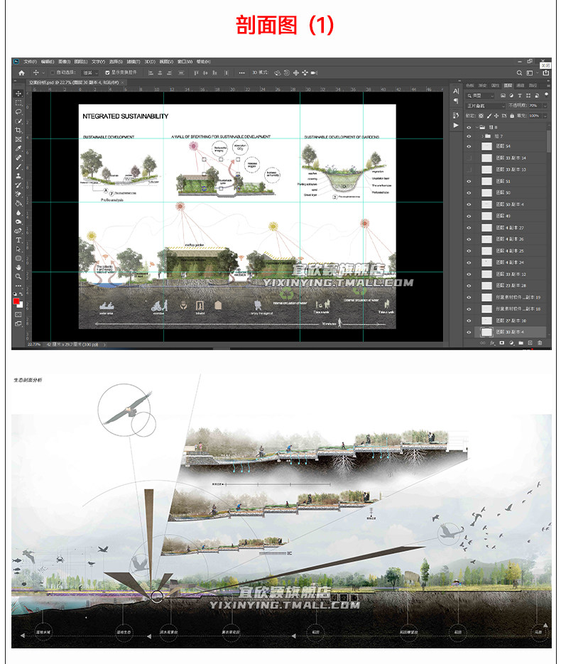Hide the 图层 51 layer
Viewport: 561px width, 664px height.
pos(469,181)
